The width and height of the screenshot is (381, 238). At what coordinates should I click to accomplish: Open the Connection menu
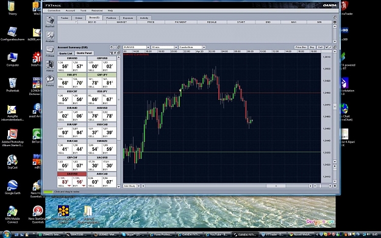click(54, 11)
